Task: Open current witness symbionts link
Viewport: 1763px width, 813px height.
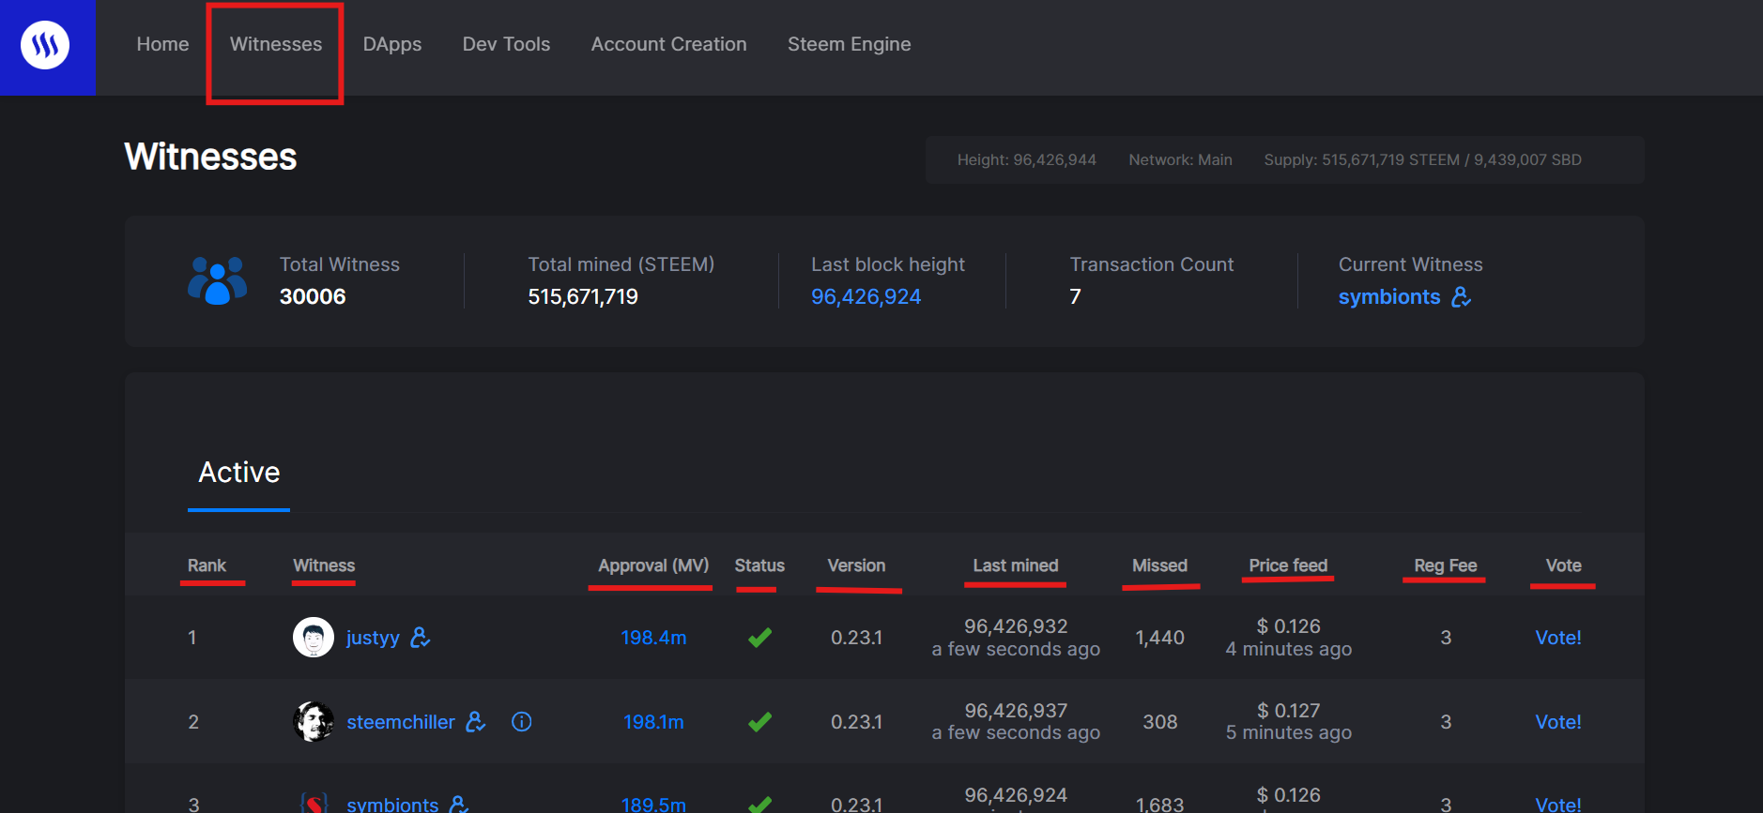Action: click(x=1389, y=297)
